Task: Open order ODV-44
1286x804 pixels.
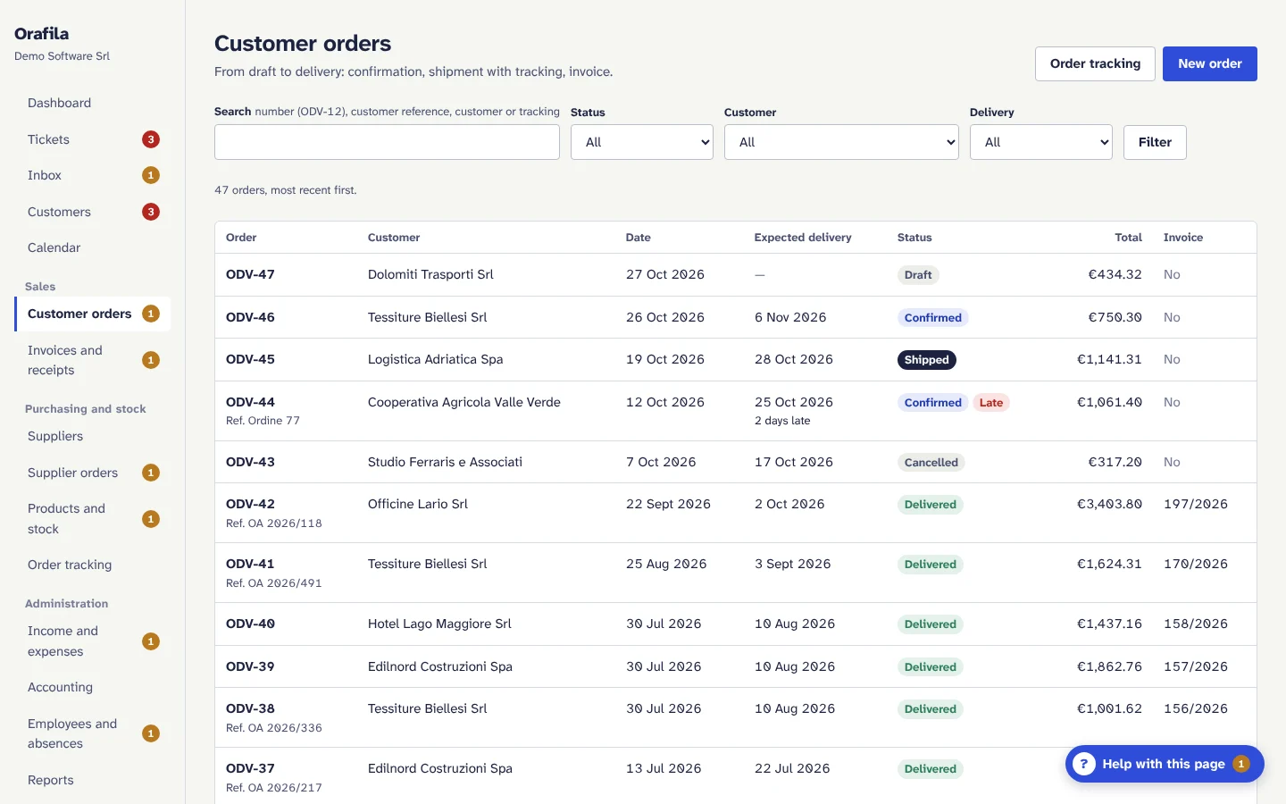Action: 250,402
